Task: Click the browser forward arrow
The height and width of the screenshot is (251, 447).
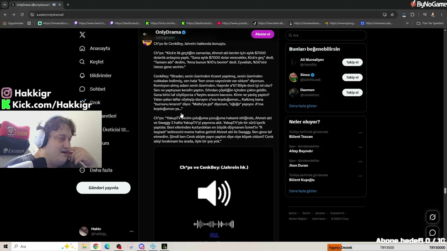Action: (x=14, y=15)
